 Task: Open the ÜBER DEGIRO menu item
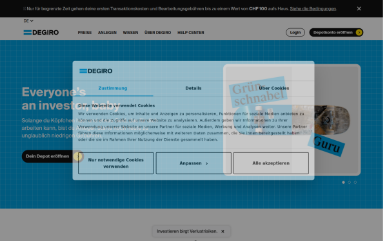[158, 33]
